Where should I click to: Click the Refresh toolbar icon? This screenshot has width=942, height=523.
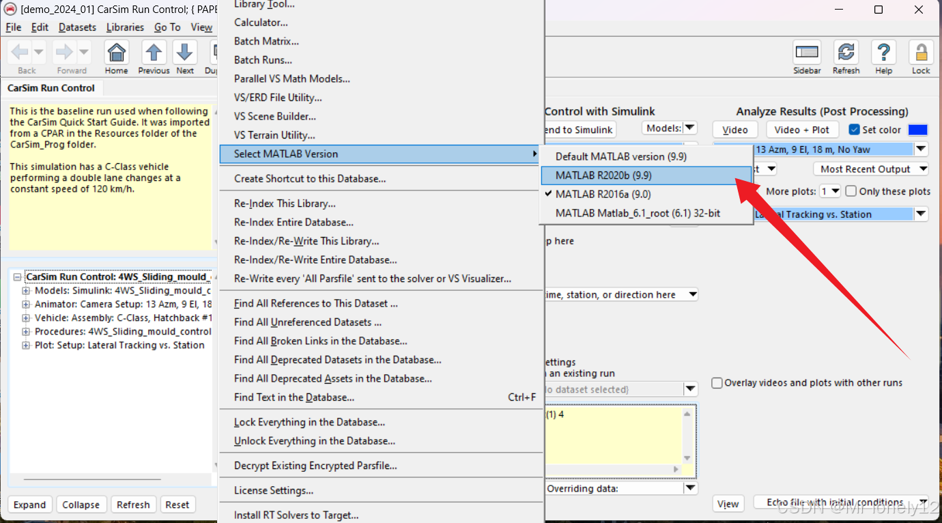point(846,53)
